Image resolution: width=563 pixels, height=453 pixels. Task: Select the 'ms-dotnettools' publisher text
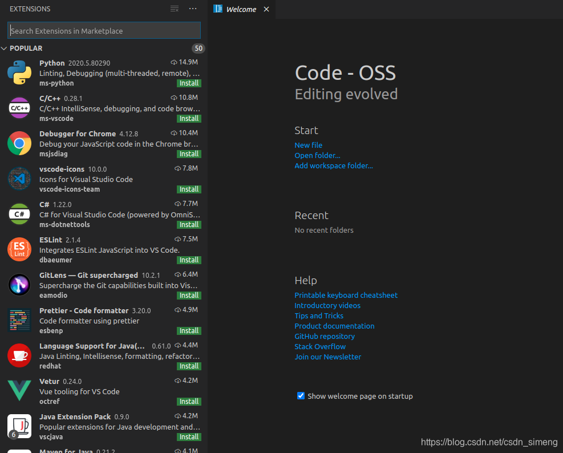click(x=64, y=225)
